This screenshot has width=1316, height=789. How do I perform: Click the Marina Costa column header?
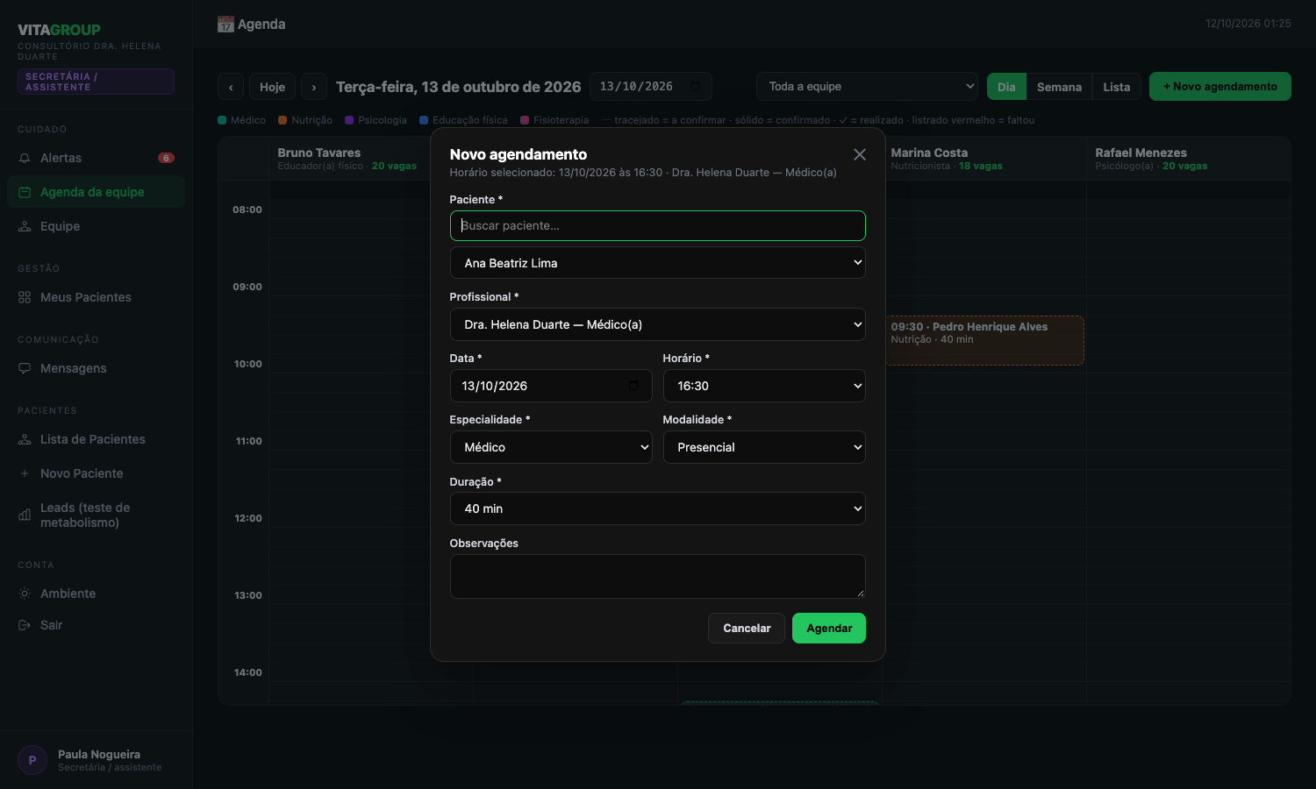(x=983, y=159)
